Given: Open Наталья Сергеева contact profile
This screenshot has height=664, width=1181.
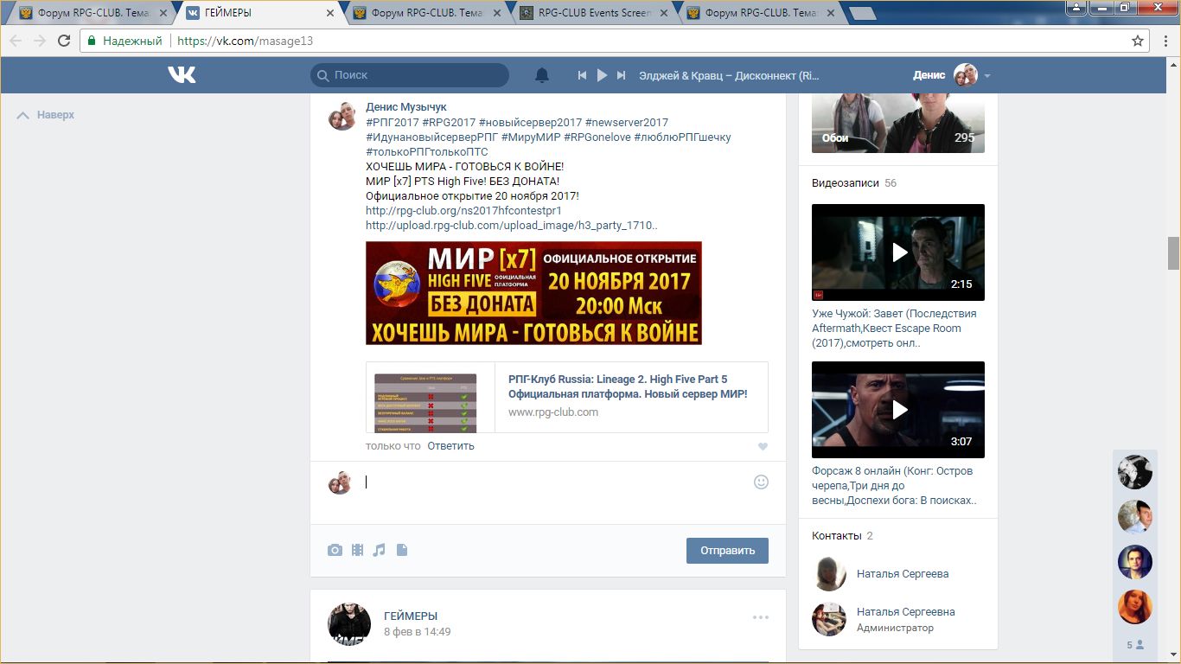Looking at the screenshot, I should click(903, 574).
